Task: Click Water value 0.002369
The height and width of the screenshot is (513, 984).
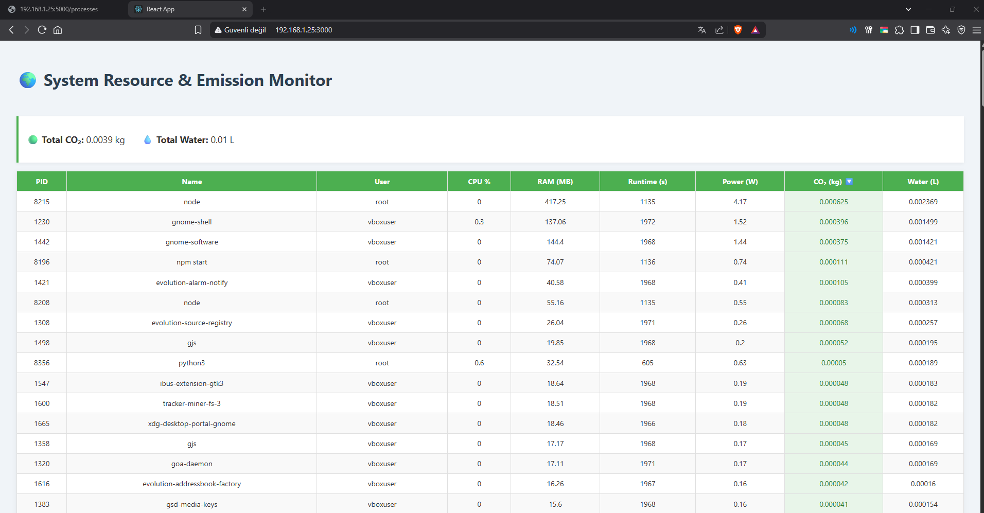Action: [923, 202]
